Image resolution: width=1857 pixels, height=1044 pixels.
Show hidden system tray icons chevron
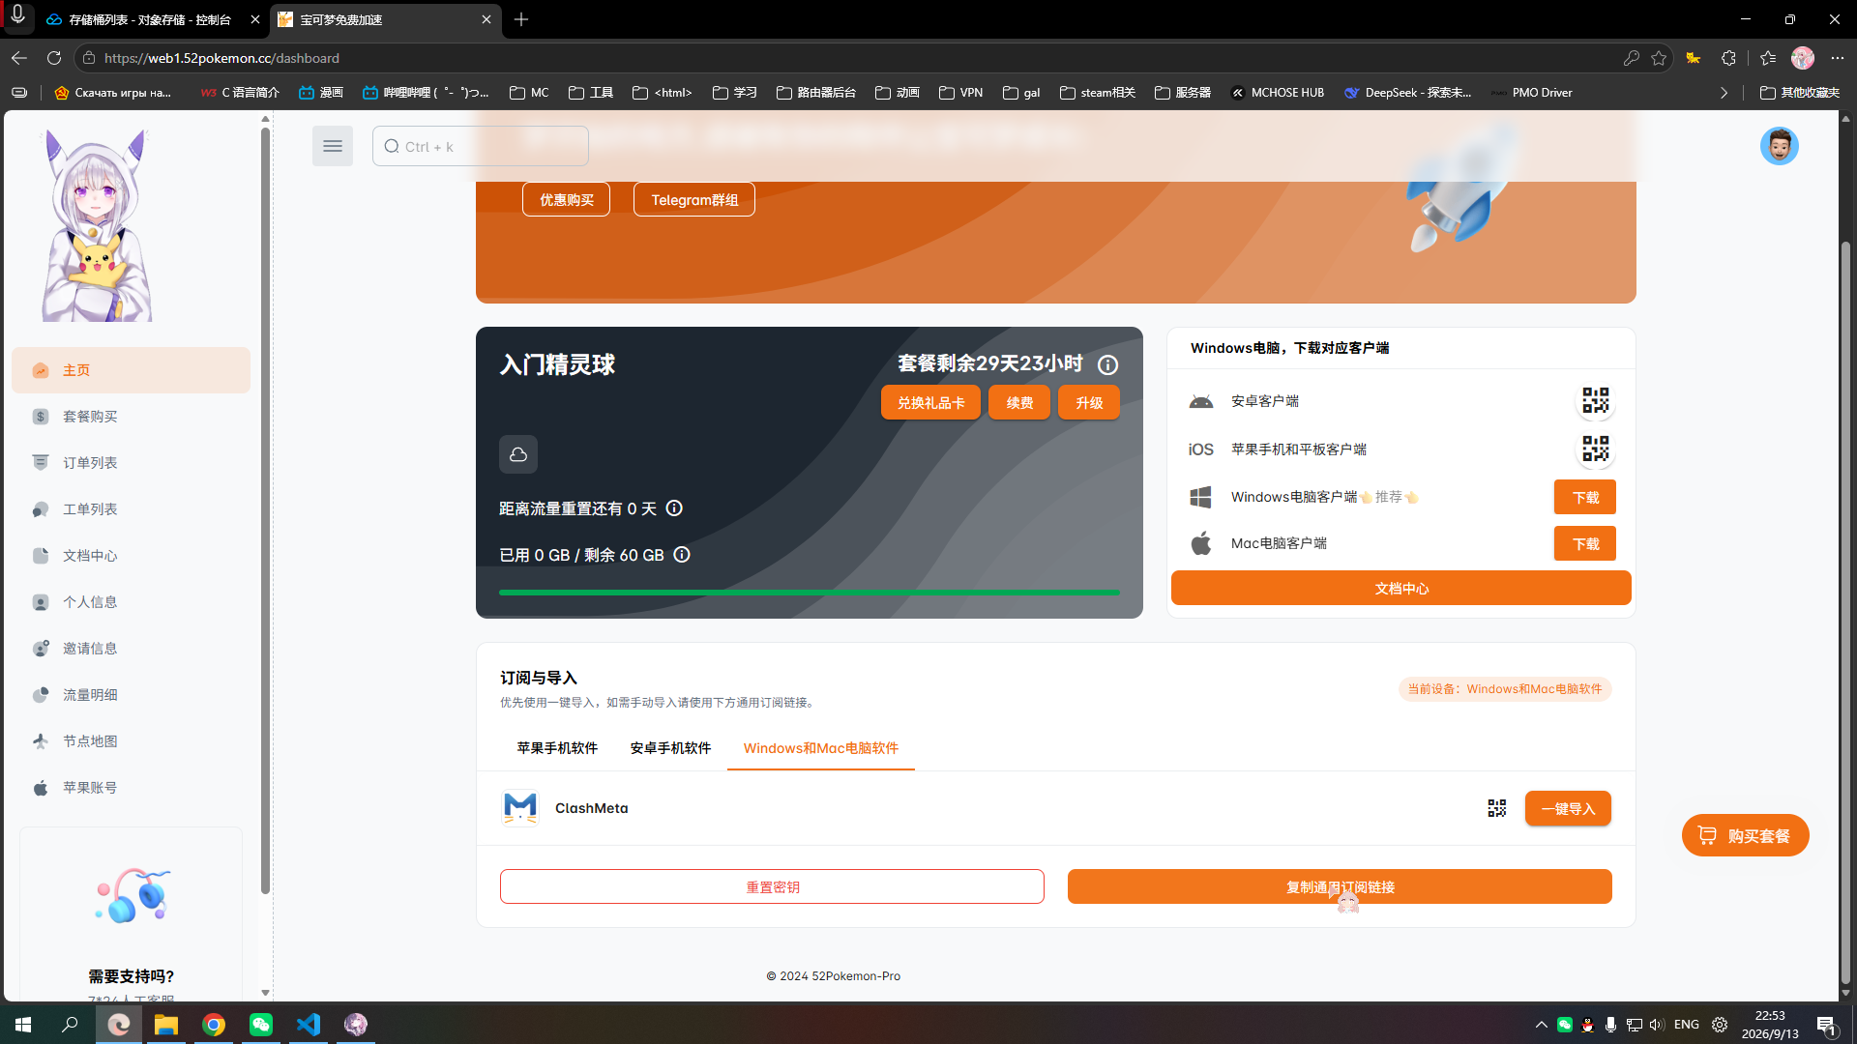click(1542, 1025)
